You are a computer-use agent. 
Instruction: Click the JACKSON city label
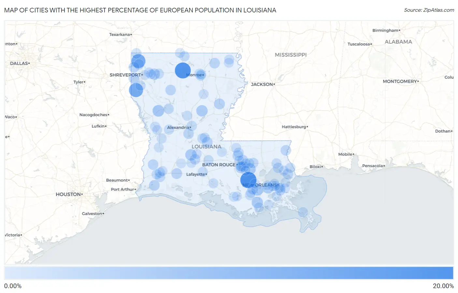262,84
